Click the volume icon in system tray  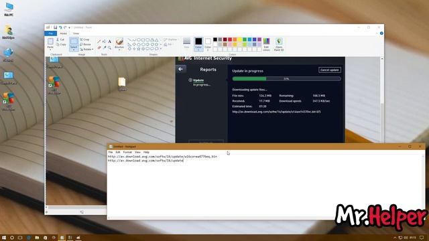tap(406, 238)
